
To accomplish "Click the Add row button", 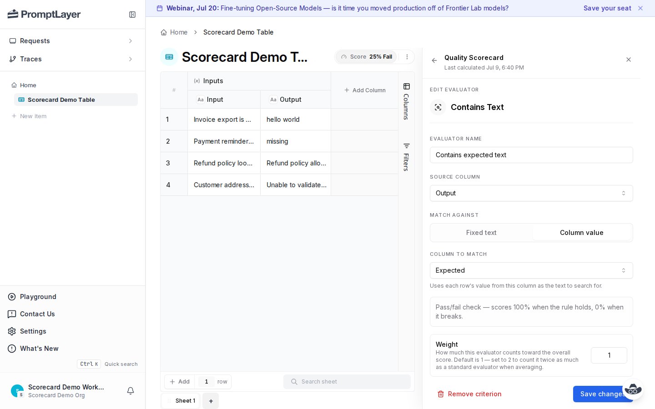I will [x=180, y=382].
